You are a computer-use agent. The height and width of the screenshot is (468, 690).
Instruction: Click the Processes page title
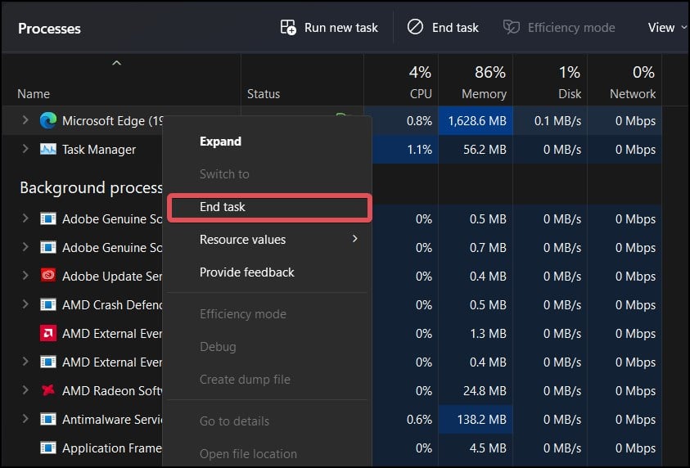(49, 29)
